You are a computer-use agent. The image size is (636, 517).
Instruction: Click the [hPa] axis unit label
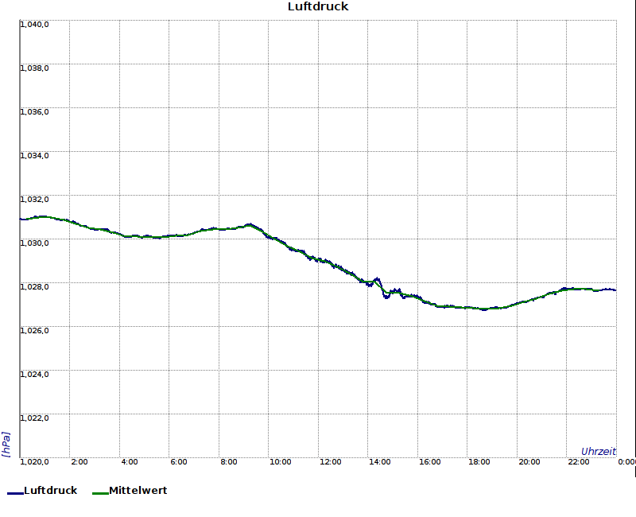6,445
